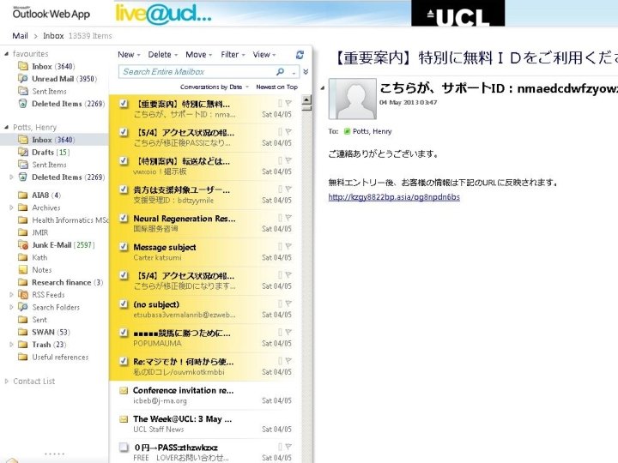
Task: Open the Filter menu
Action: tap(233, 55)
